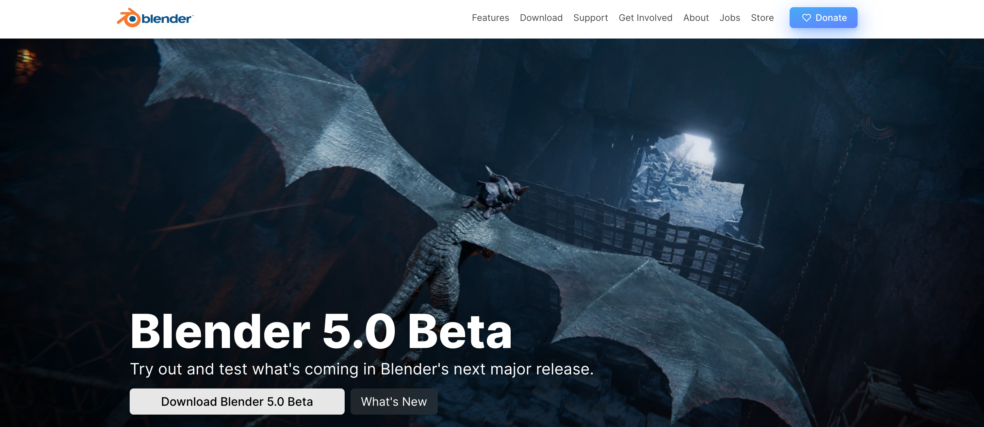
Task: Open the About navigation link
Action: (x=696, y=18)
